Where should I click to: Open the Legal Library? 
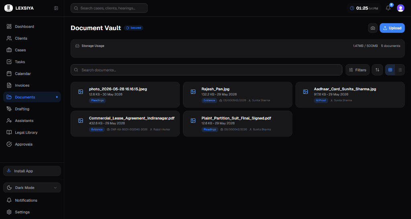(x=32, y=132)
